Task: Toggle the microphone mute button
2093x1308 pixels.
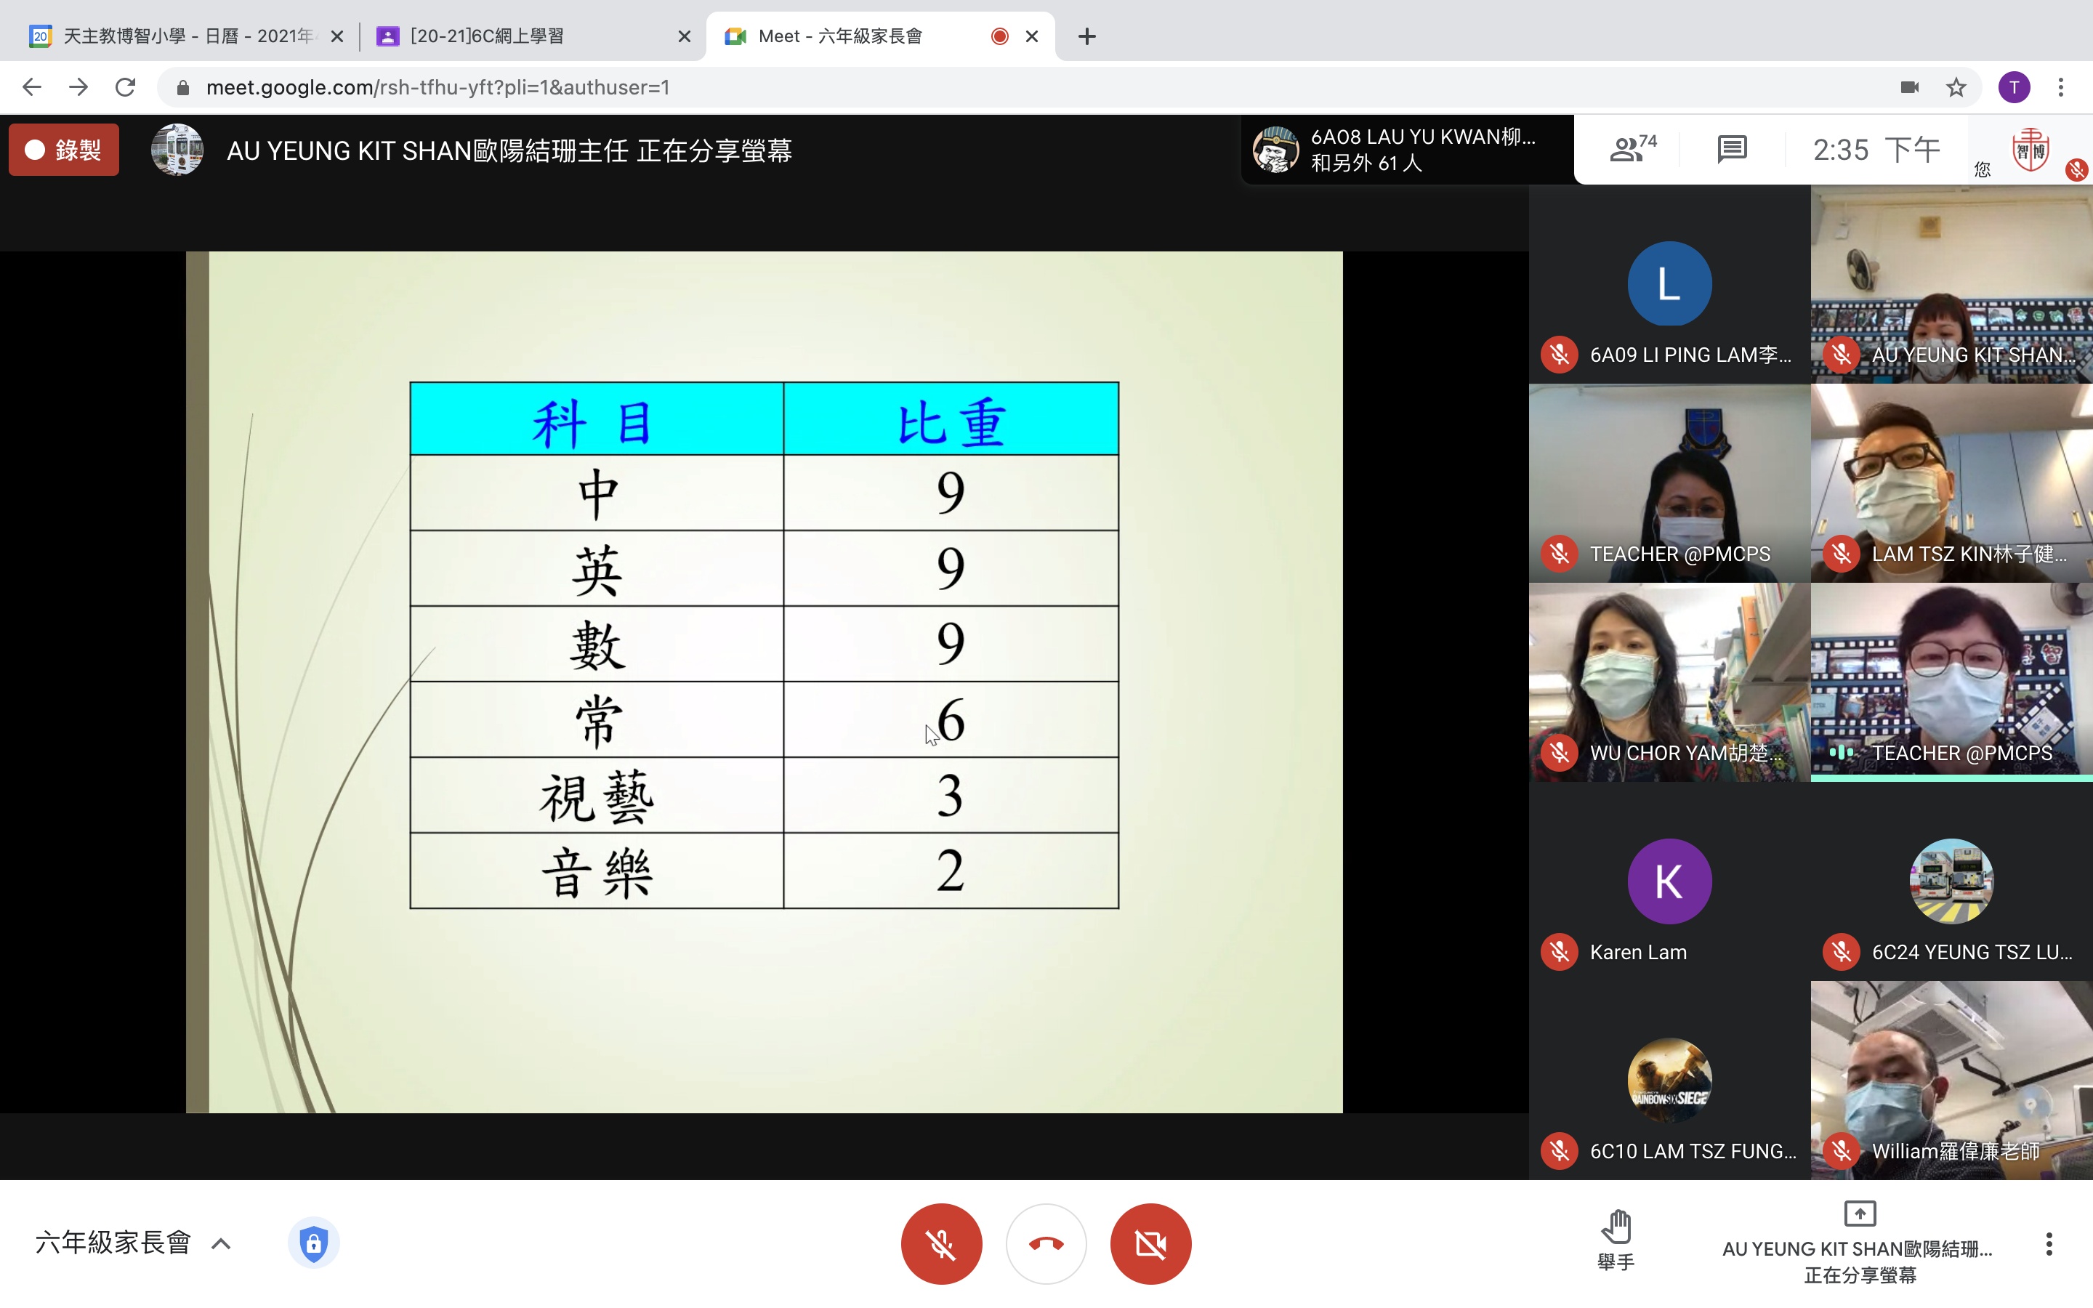Action: click(941, 1244)
